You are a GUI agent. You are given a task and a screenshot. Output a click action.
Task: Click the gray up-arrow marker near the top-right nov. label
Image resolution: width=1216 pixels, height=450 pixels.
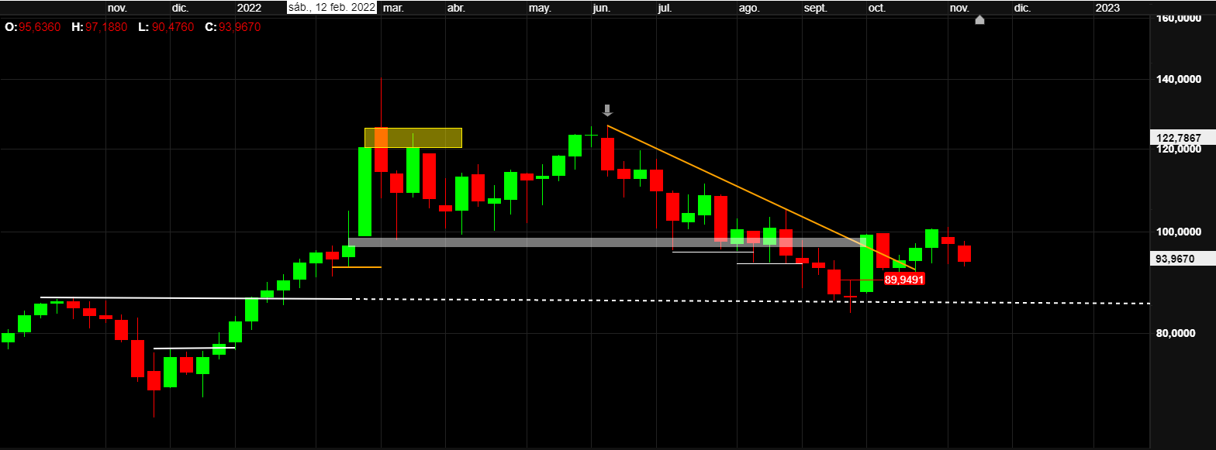coord(979,19)
